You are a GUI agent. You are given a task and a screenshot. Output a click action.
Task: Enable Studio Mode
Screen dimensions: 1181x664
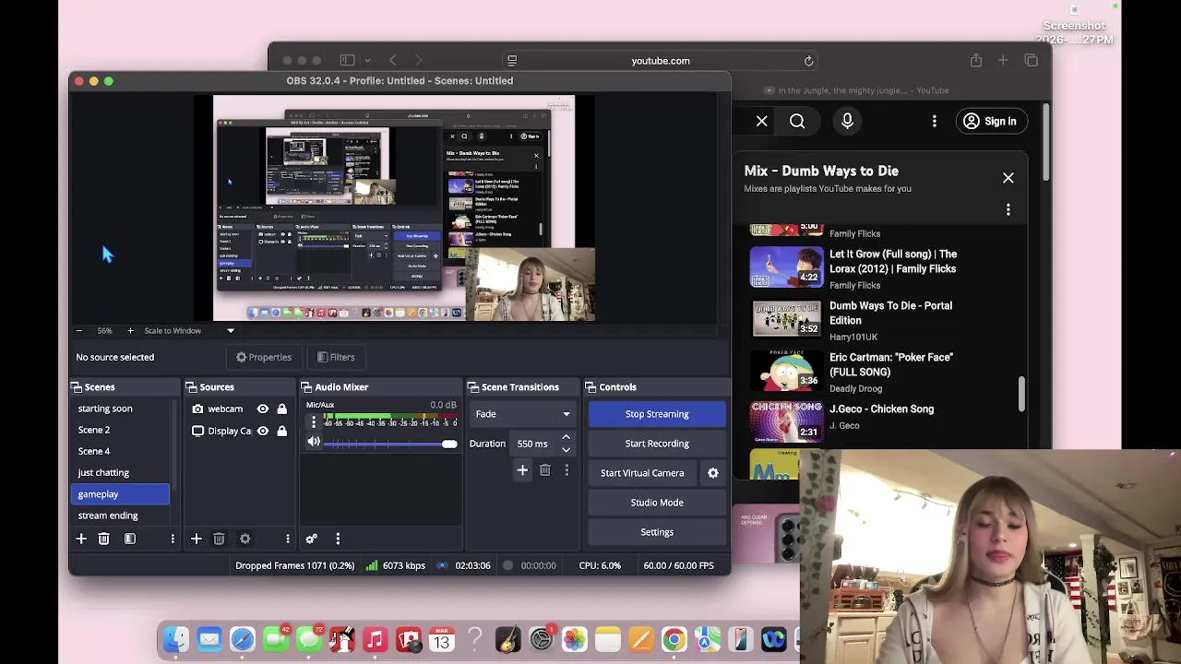[657, 503]
